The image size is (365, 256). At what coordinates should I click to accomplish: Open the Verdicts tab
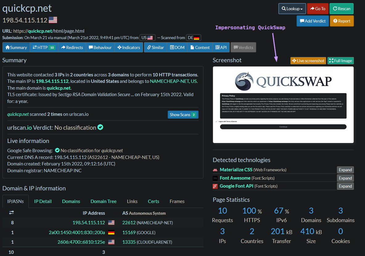(x=243, y=47)
